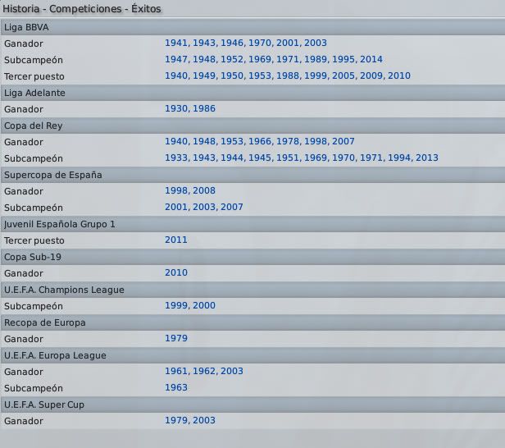The width and height of the screenshot is (505, 448).
Task: Click the Liga BBVA section header
Action: pos(252,27)
